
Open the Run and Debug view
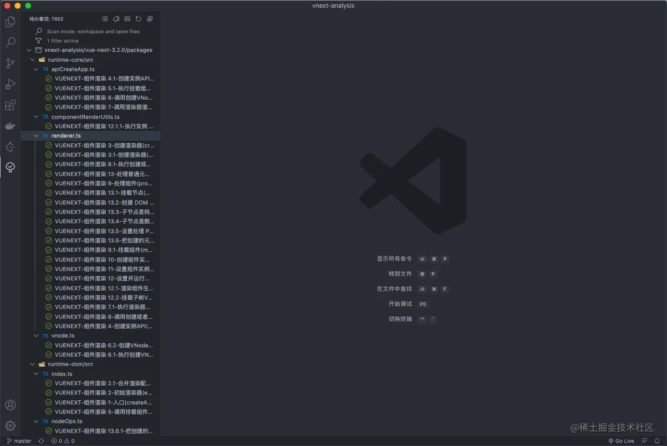tap(10, 84)
